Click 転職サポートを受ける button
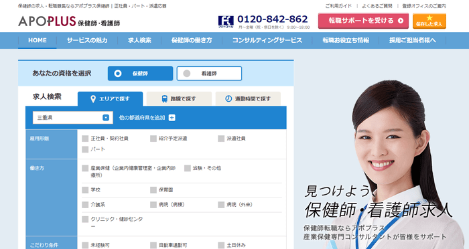 point(363,21)
